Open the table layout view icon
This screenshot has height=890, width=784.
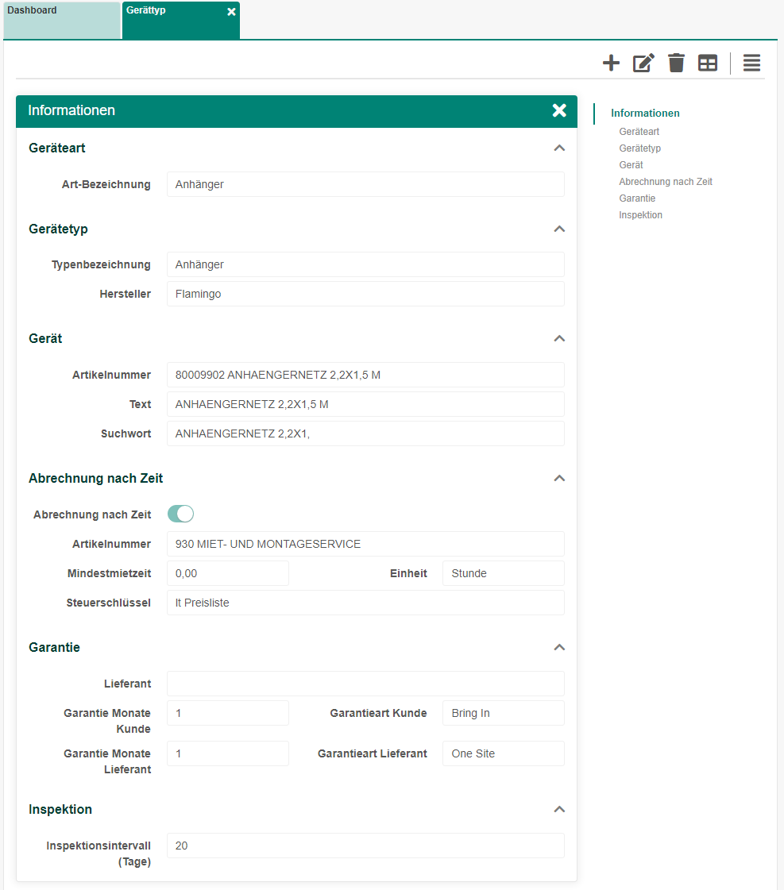[708, 64]
